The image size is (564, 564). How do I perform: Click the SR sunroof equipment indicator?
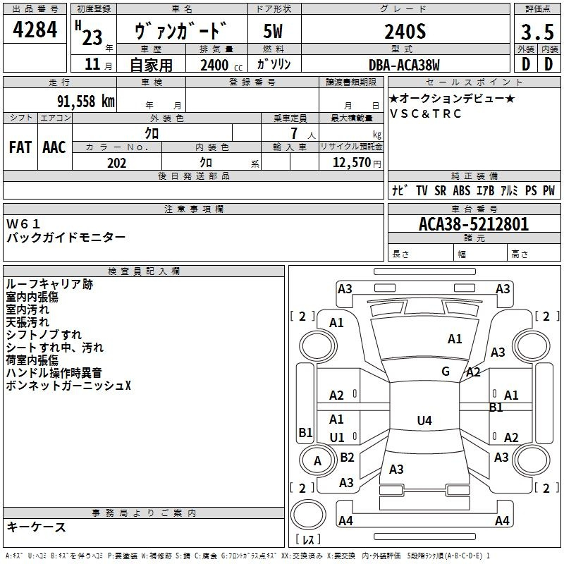pyautogui.click(x=441, y=190)
